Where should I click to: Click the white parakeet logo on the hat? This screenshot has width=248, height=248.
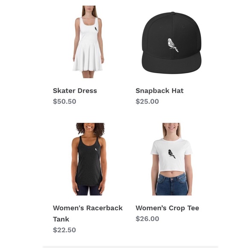[173, 45]
